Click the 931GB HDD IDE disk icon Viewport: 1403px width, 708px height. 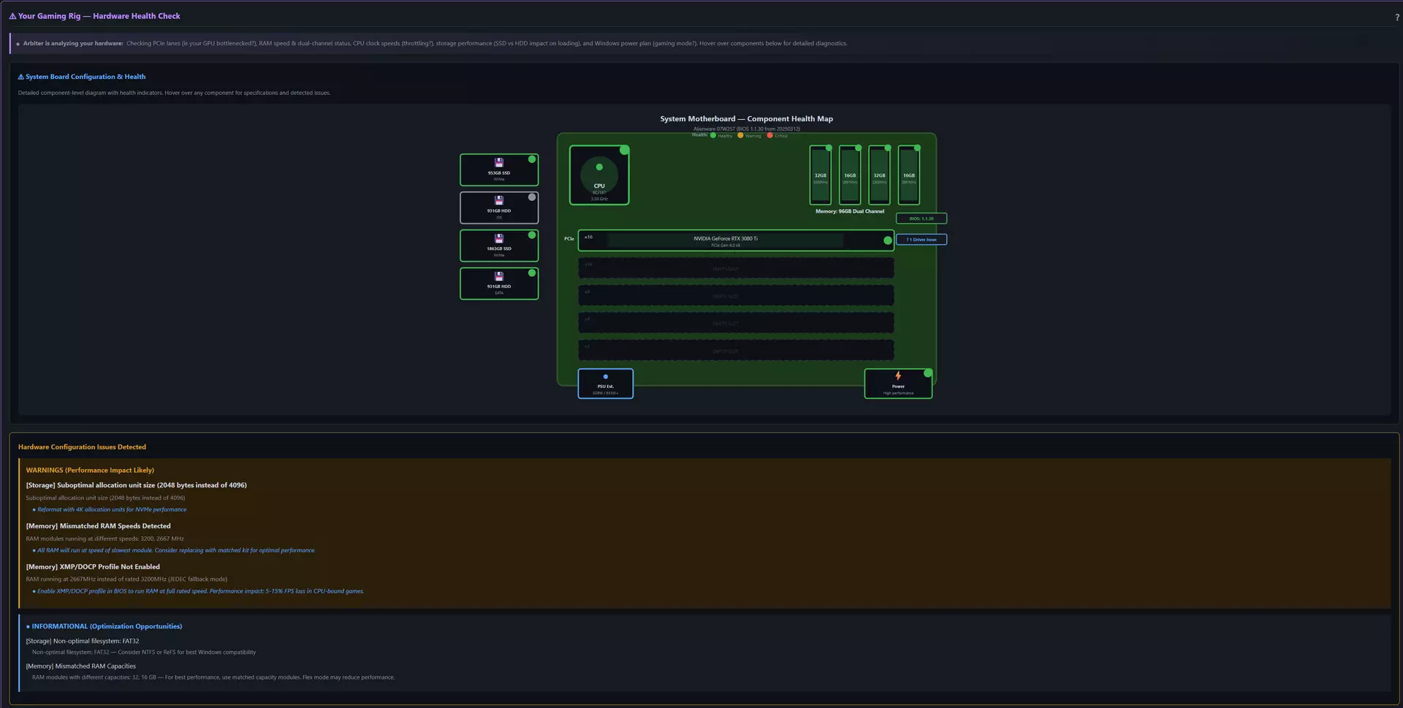pos(499,200)
